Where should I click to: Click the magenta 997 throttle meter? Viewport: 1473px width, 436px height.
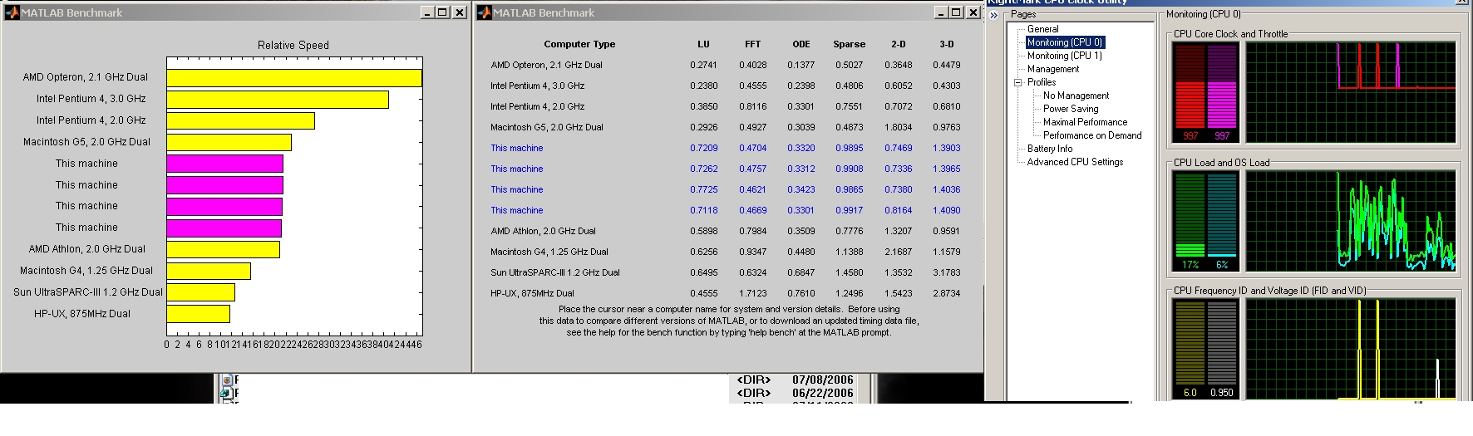point(1221,92)
